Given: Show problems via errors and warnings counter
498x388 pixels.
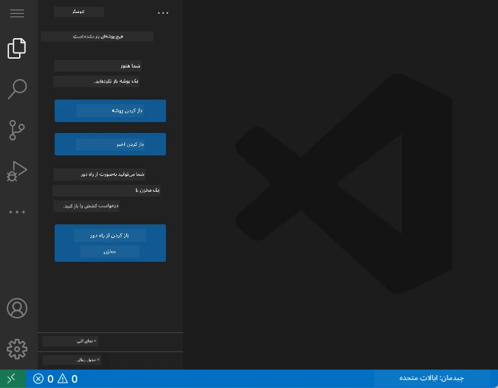Looking at the screenshot, I should pos(55,379).
